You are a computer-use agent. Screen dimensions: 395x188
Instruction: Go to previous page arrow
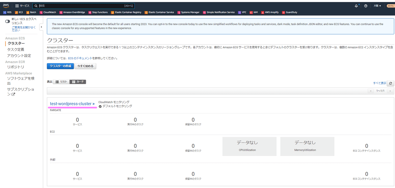(371, 91)
